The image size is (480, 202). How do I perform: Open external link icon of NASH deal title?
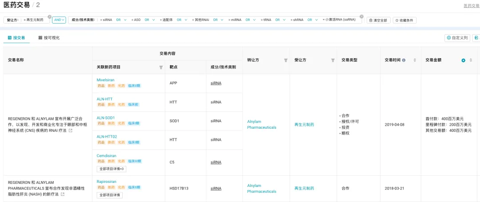click(x=62, y=194)
